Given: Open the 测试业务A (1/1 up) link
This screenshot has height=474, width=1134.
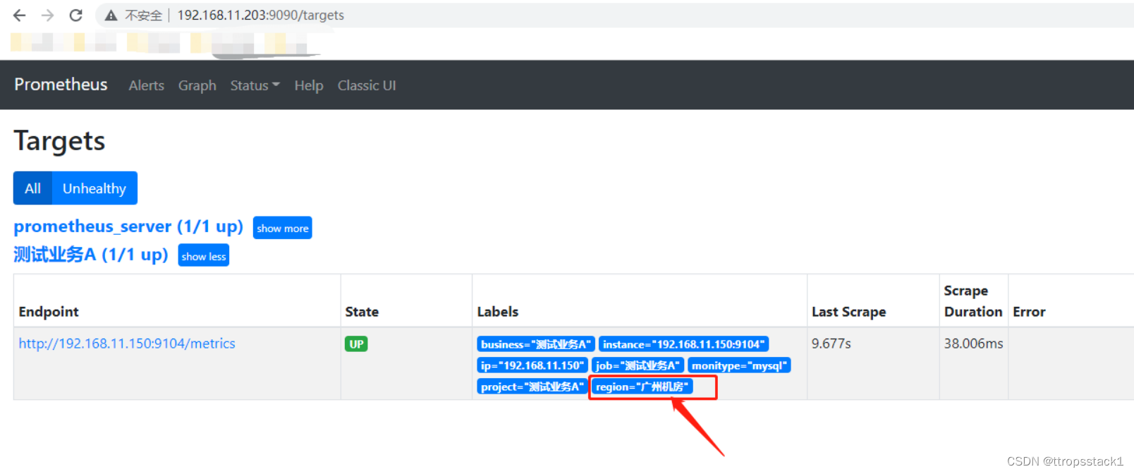Looking at the screenshot, I should 91,255.
